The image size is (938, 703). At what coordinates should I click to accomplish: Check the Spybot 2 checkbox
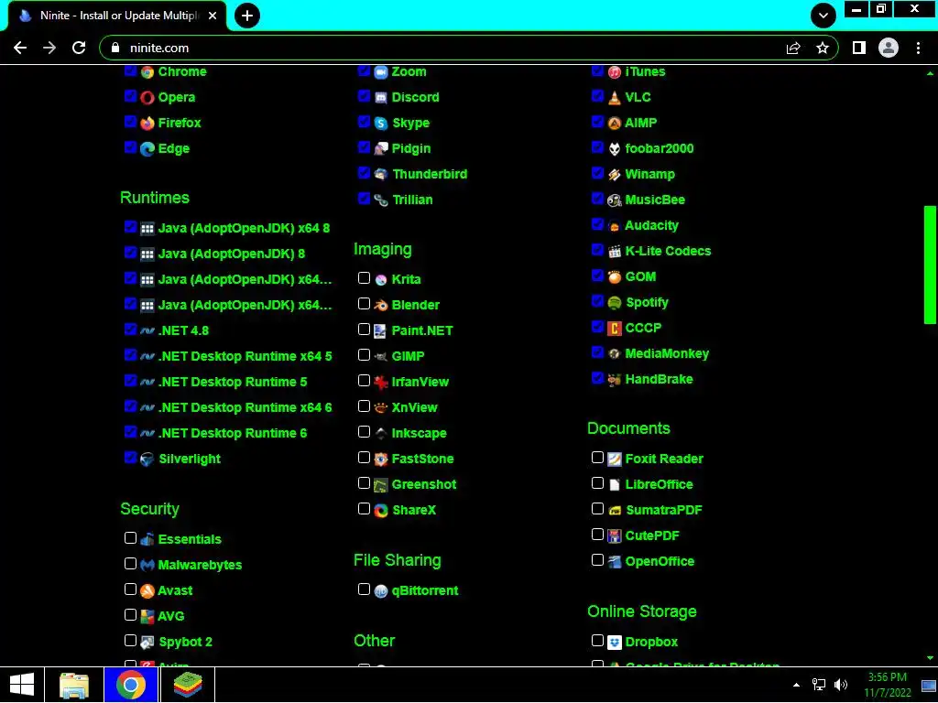[130, 641]
